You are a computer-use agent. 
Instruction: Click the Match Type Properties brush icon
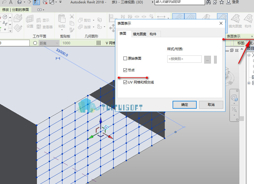click(72, 30)
